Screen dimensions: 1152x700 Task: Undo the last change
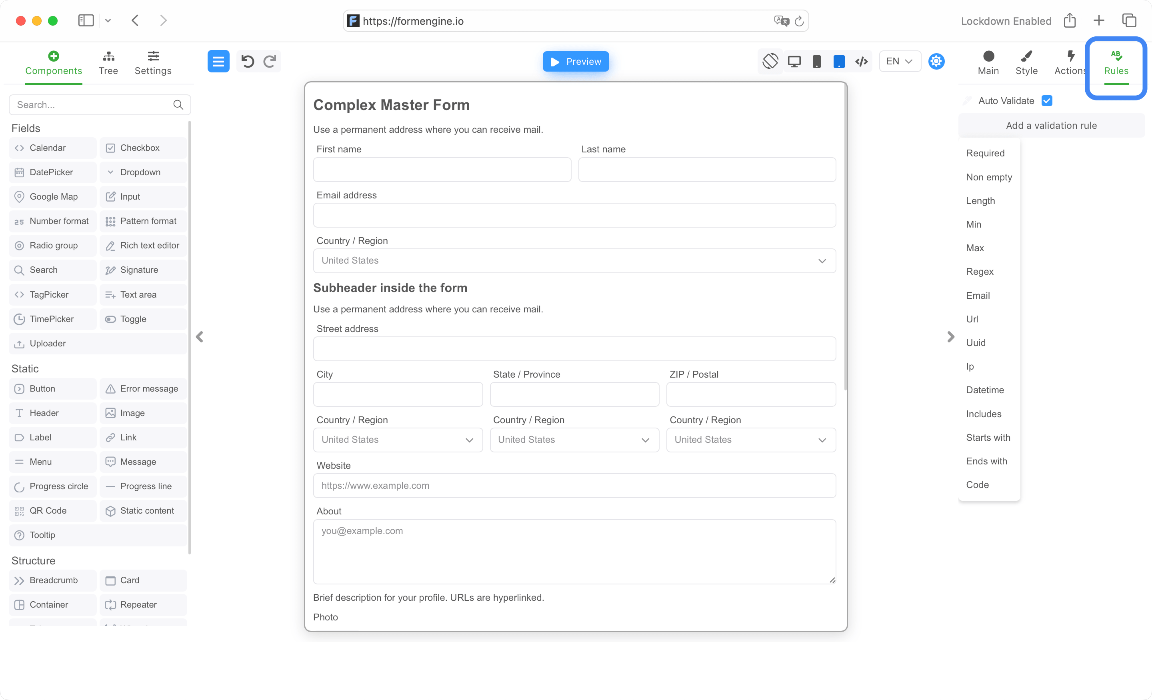pyautogui.click(x=248, y=61)
